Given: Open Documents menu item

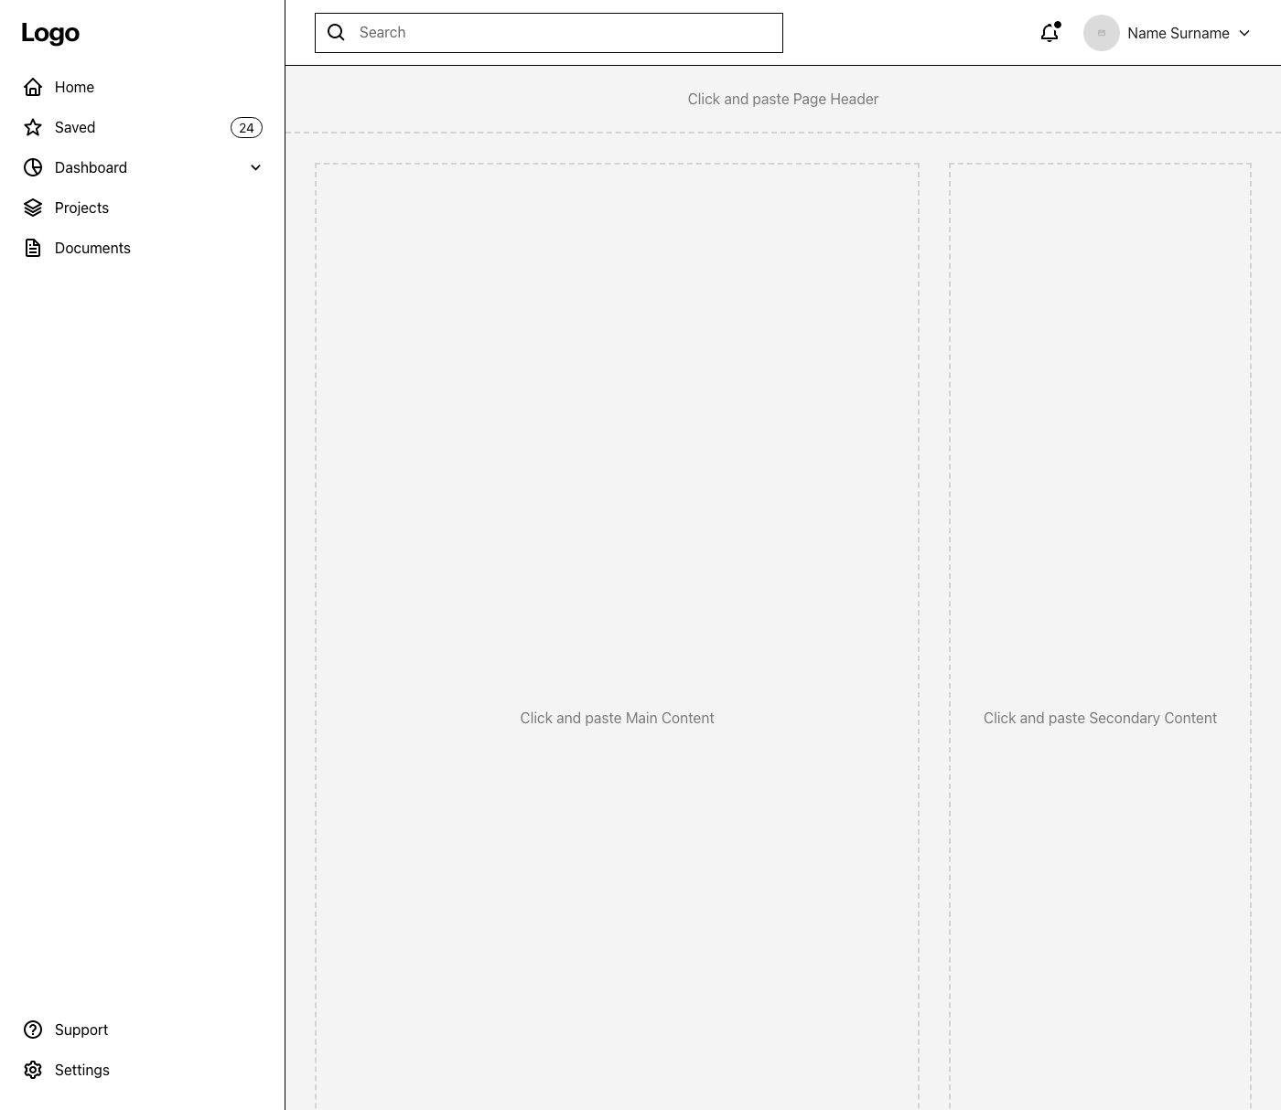Looking at the screenshot, I should tap(142, 248).
